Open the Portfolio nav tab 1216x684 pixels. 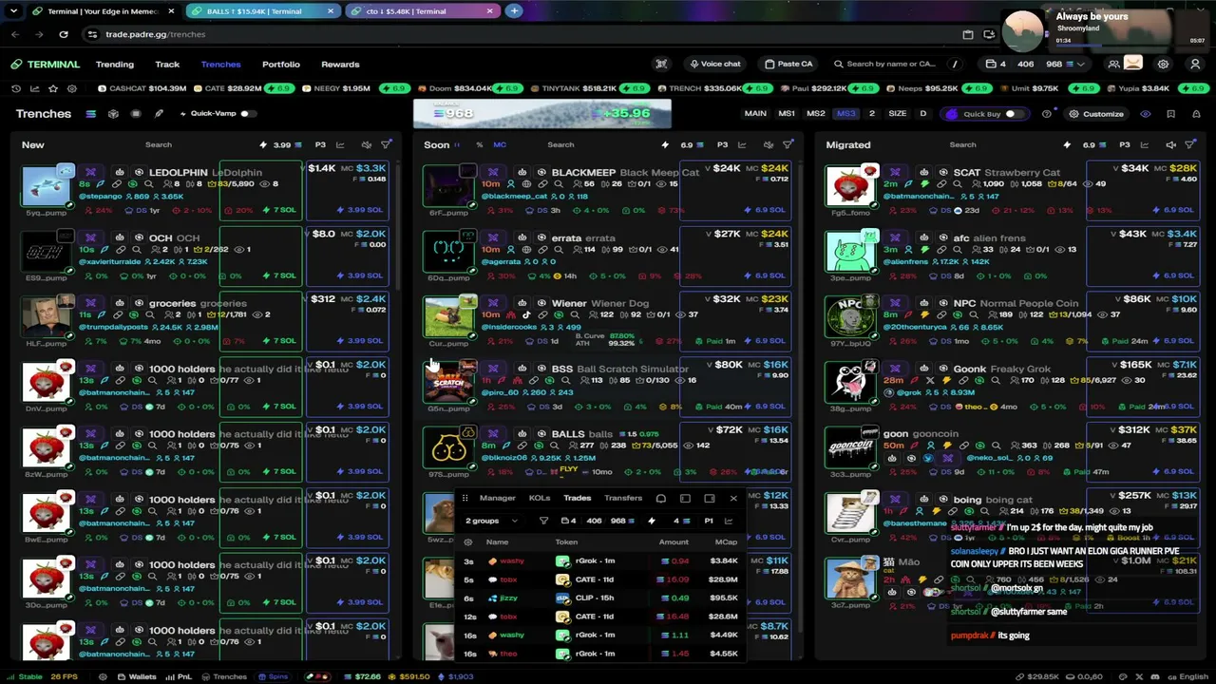(x=281, y=65)
